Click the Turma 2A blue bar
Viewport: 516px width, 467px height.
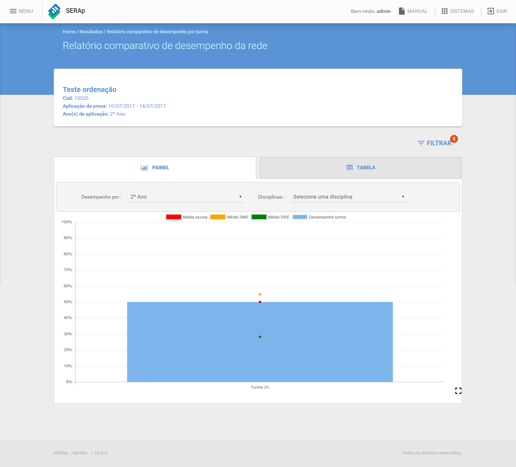[x=260, y=342]
